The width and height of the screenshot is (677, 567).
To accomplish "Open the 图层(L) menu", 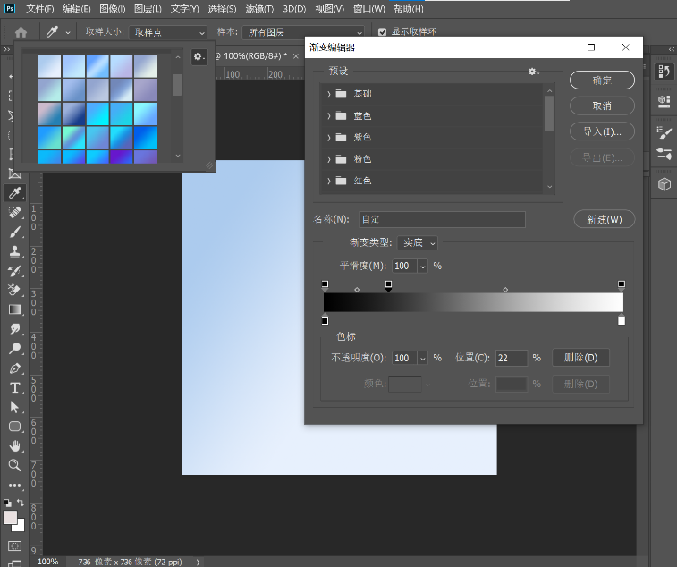I will [x=148, y=9].
